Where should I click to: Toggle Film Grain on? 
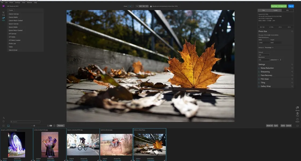[259, 79]
